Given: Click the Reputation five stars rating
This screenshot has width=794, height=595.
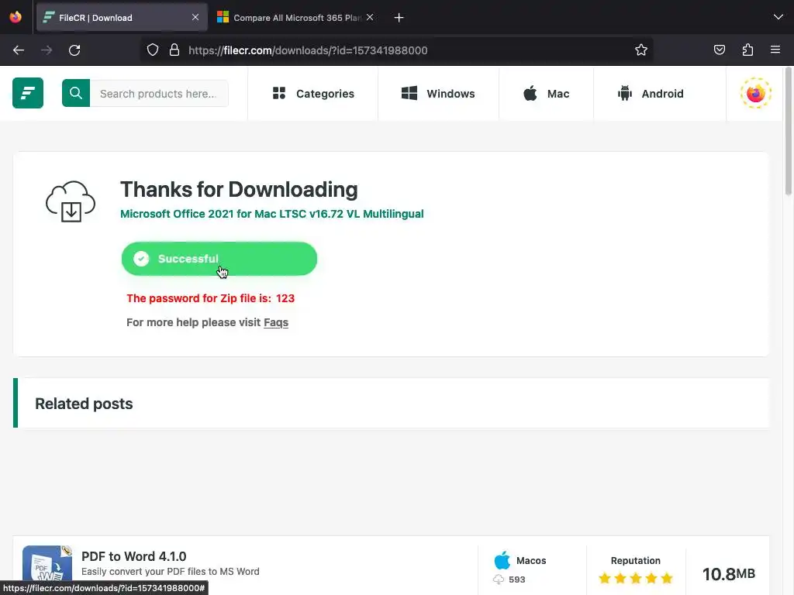Looking at the screenshot, I should [x=636, y=578].
